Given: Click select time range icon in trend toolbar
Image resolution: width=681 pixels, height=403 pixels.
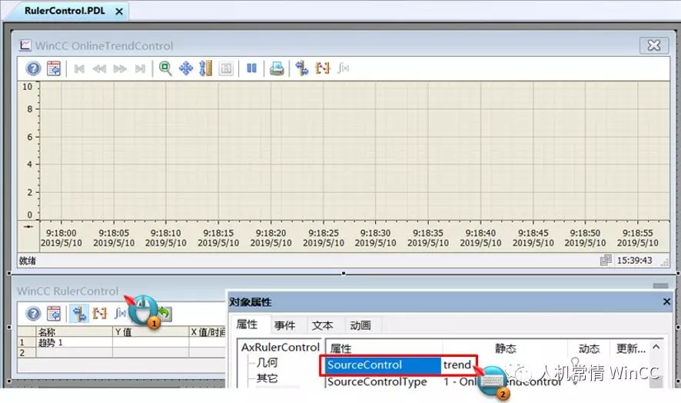Looking at the screenshot, I should pyautogui.click(x=323, y=68).
